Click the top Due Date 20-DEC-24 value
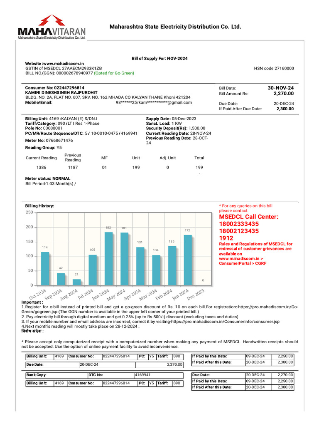 click(x=284, y=104)
